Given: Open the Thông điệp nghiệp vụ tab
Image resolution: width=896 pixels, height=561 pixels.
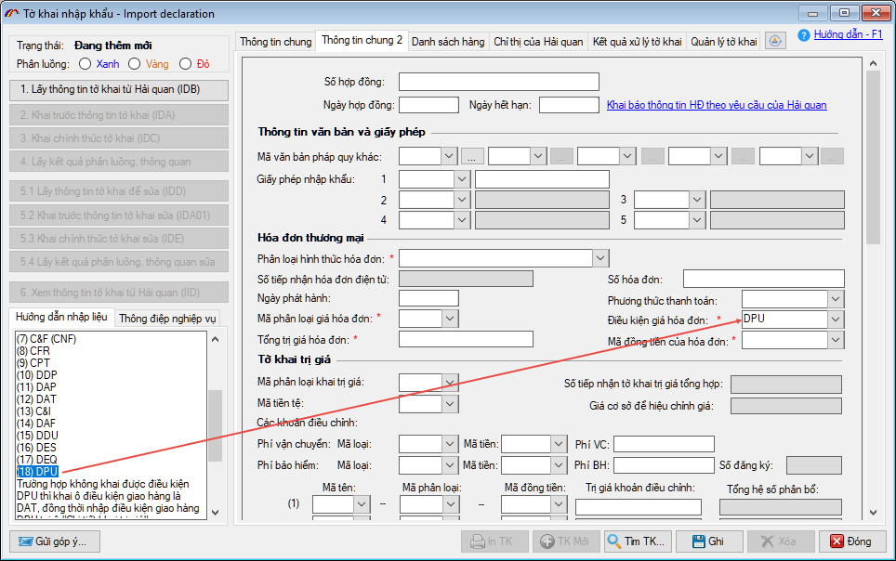Looking at the screenshot, I should point(167,319).
